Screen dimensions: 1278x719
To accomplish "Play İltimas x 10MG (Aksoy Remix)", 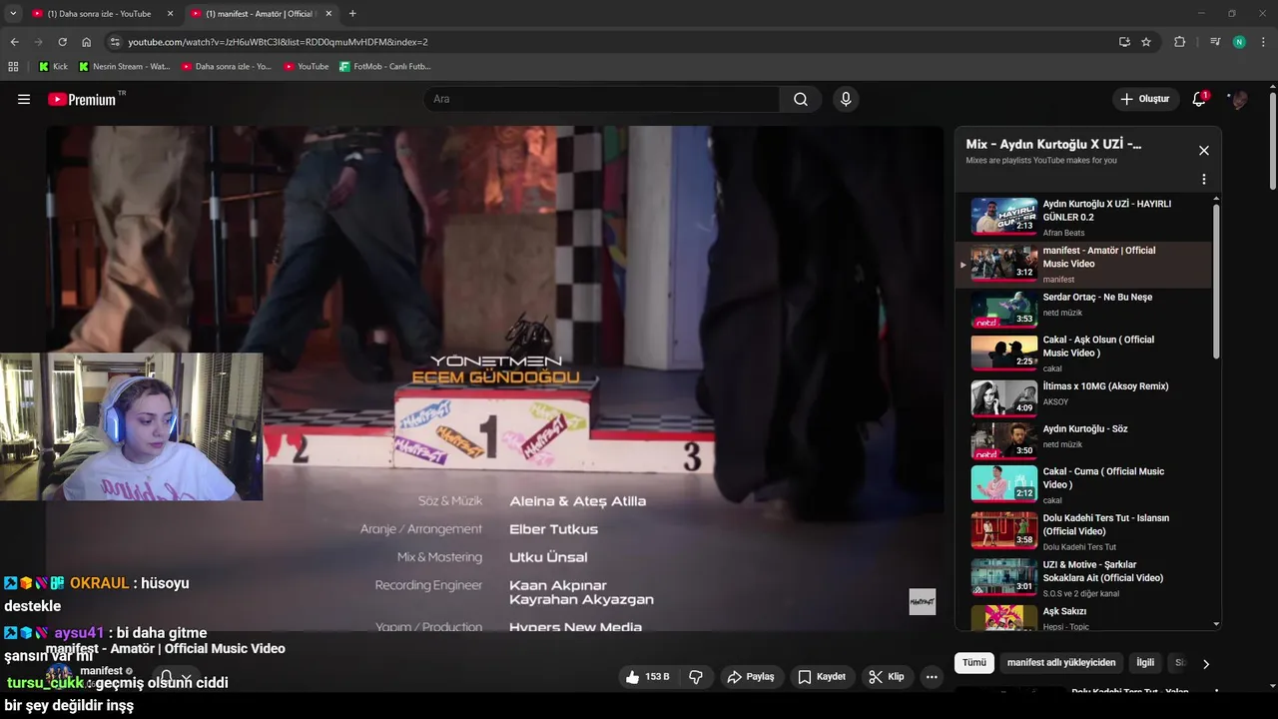I will pyautogui.click(x=1083, y=397).
